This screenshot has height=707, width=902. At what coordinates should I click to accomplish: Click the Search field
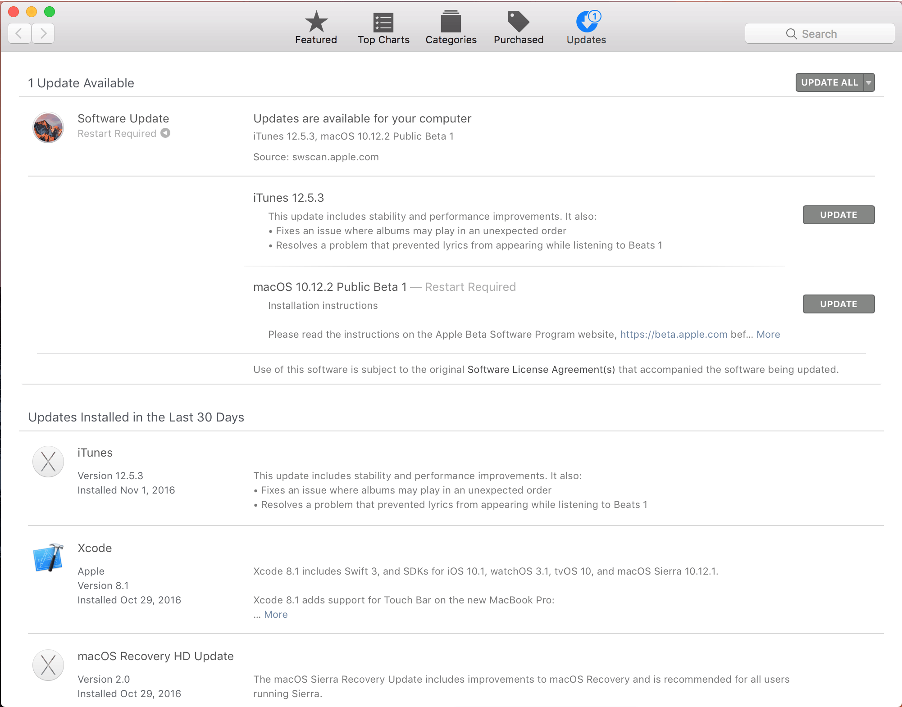(x=820, y=34)
